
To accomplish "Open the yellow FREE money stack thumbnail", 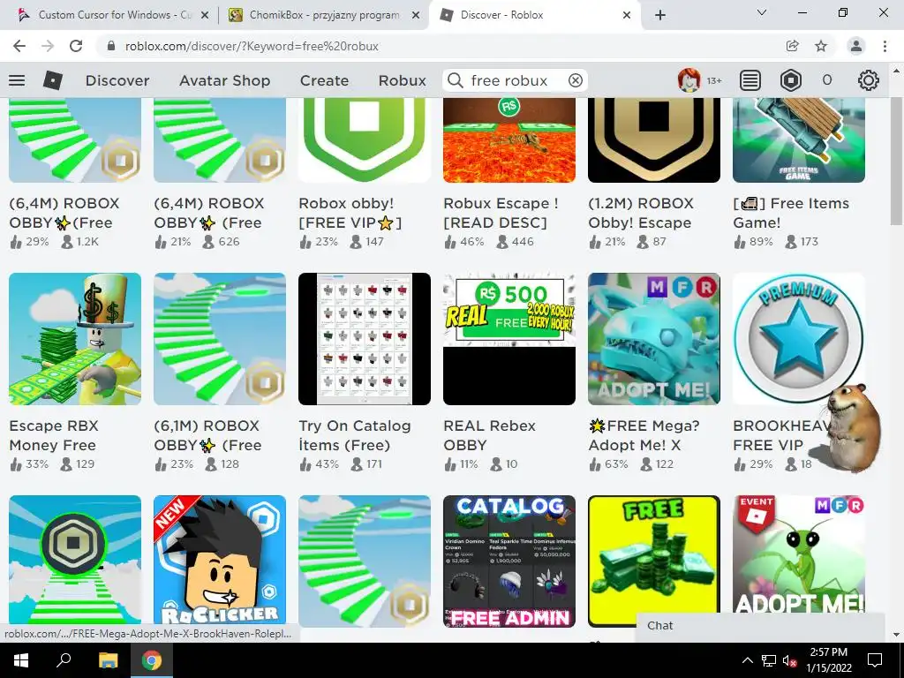I will click(654, 561).
